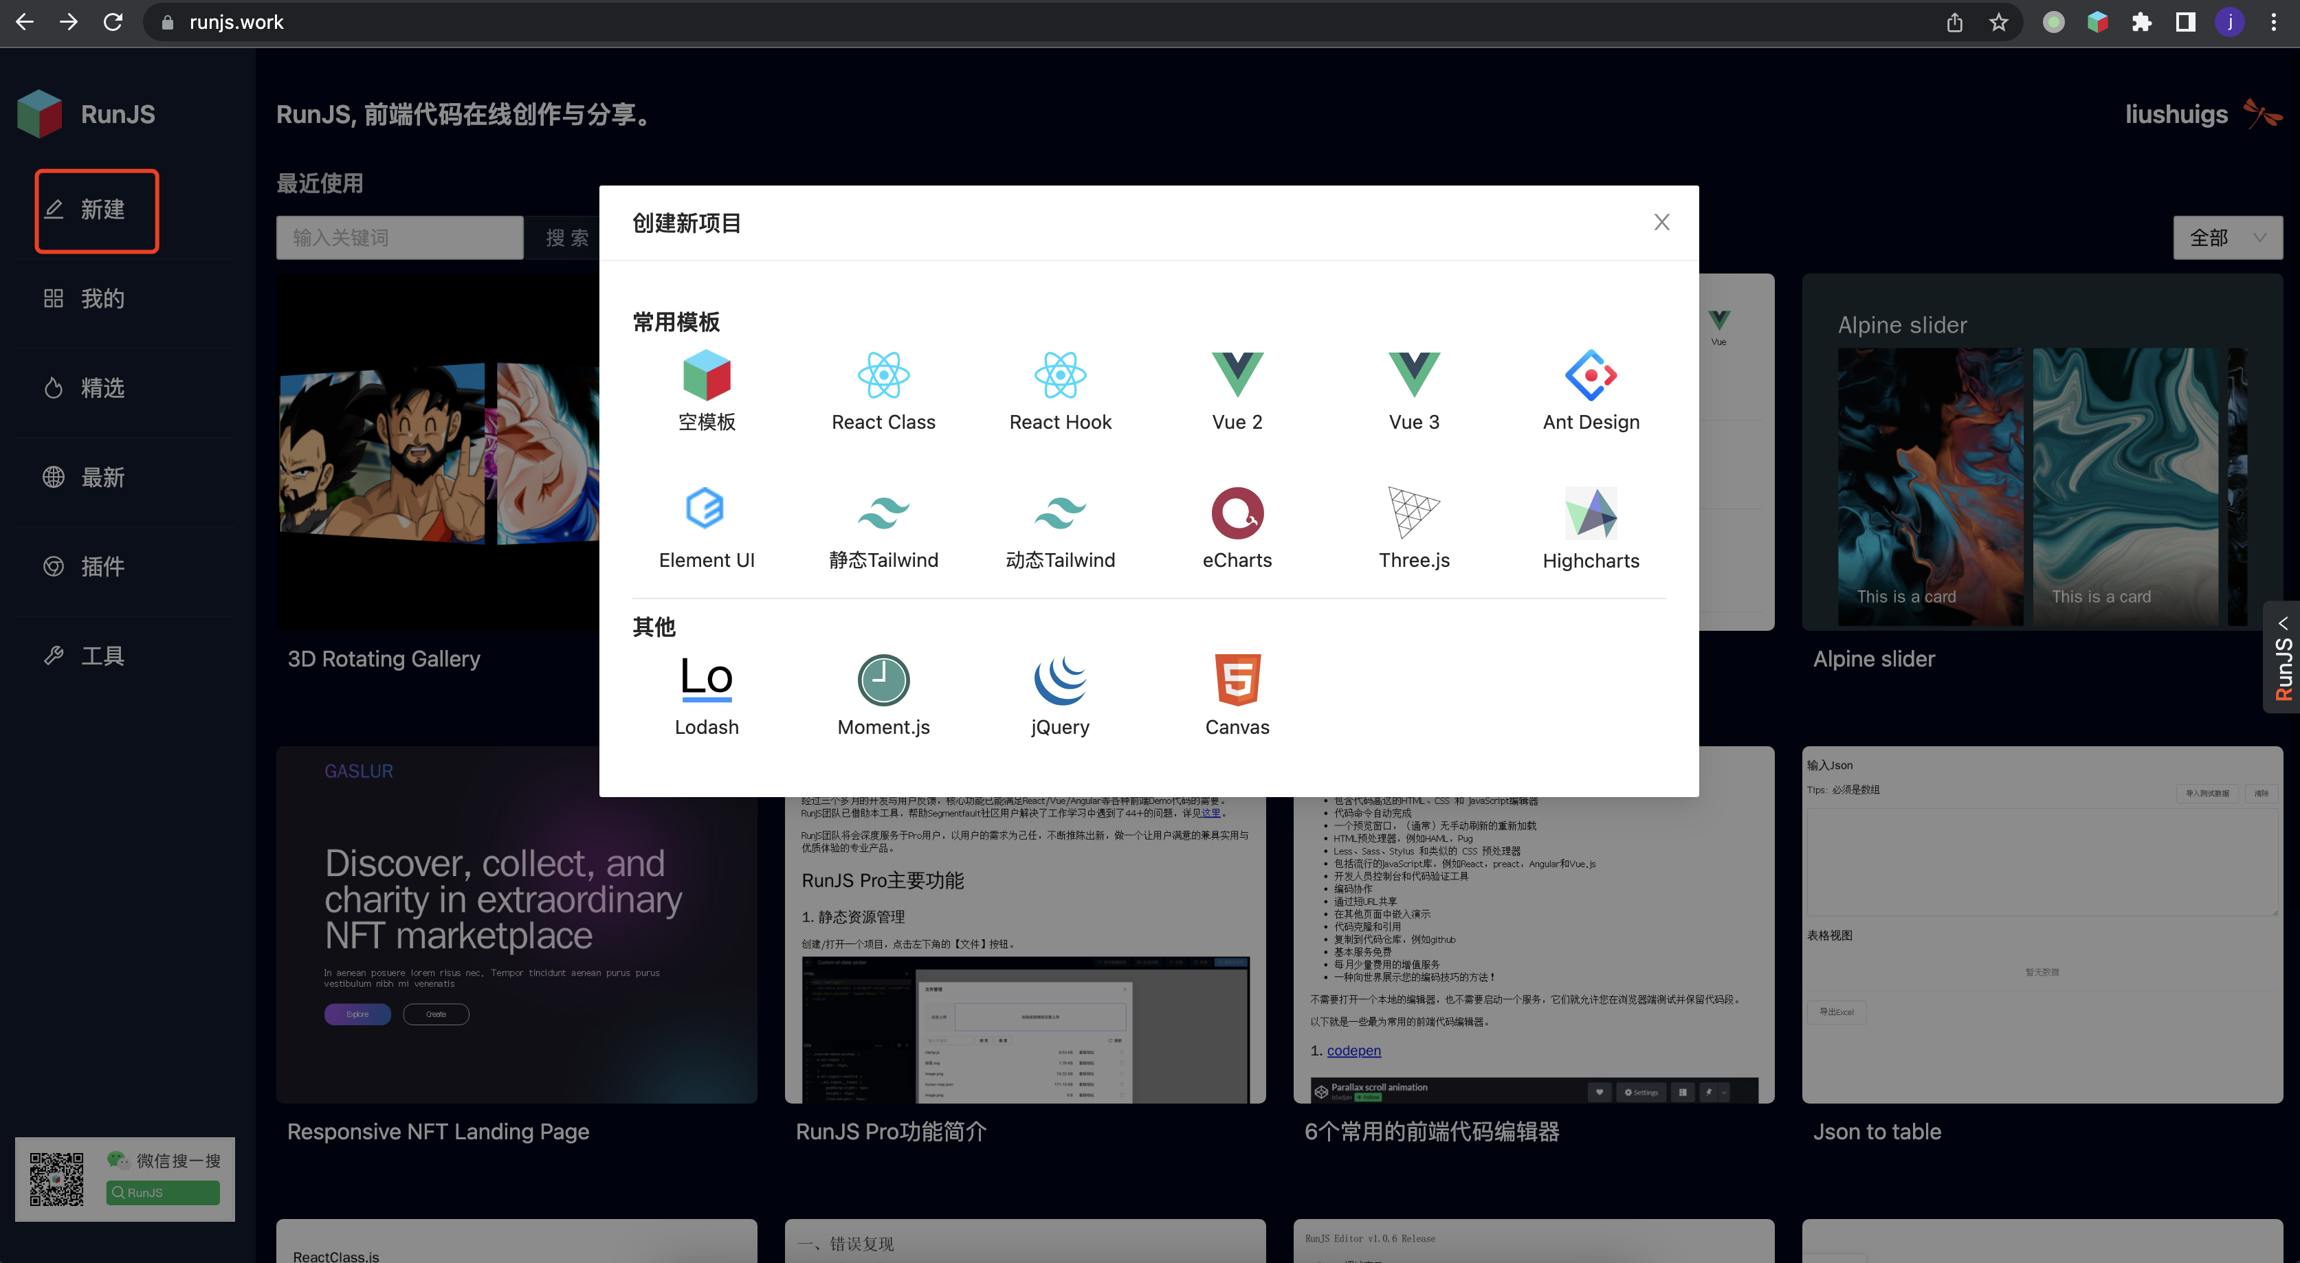The image size is (2300, 1263).
Task: Select the jQuery template
Action: [x=1060, y=695]
